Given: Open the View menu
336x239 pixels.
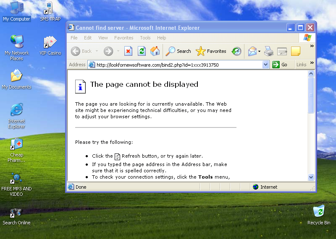Looking at the screenshot, I should coord(103,38).
